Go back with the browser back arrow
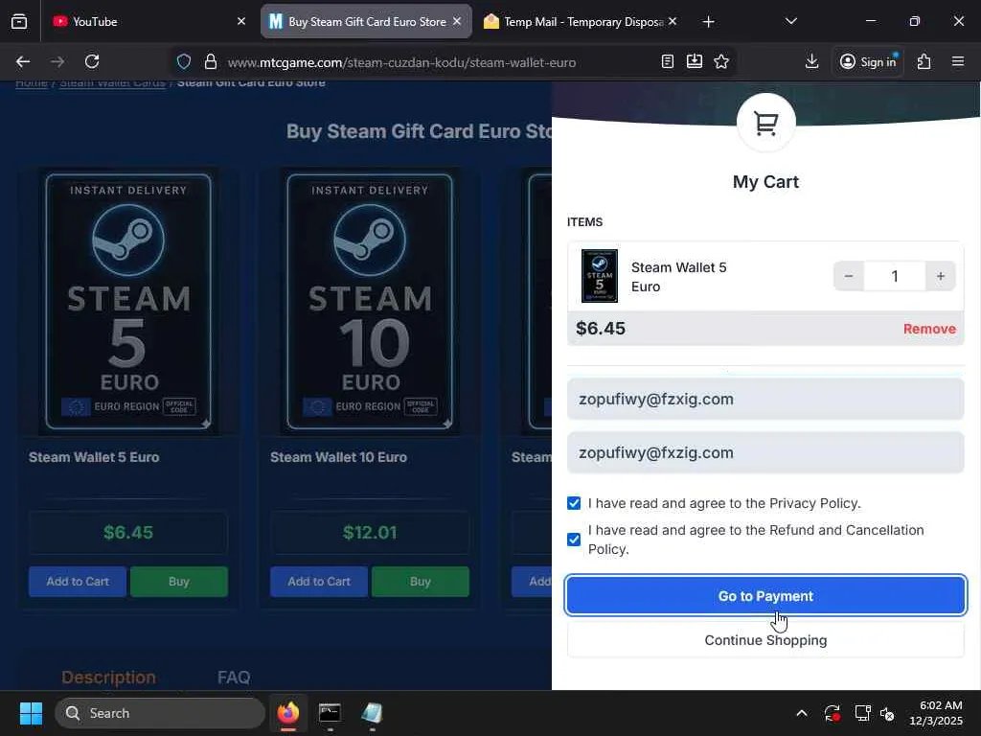The image size is (981, 736). point(23,61)
